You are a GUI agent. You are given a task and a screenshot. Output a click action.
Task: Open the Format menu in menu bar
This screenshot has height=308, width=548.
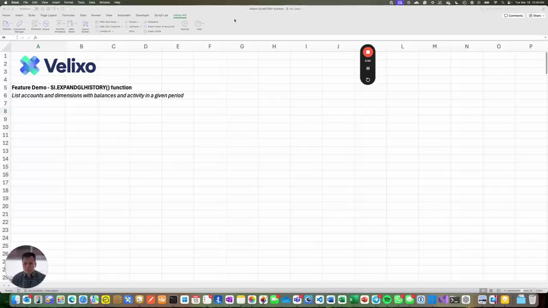coord(68,3)
